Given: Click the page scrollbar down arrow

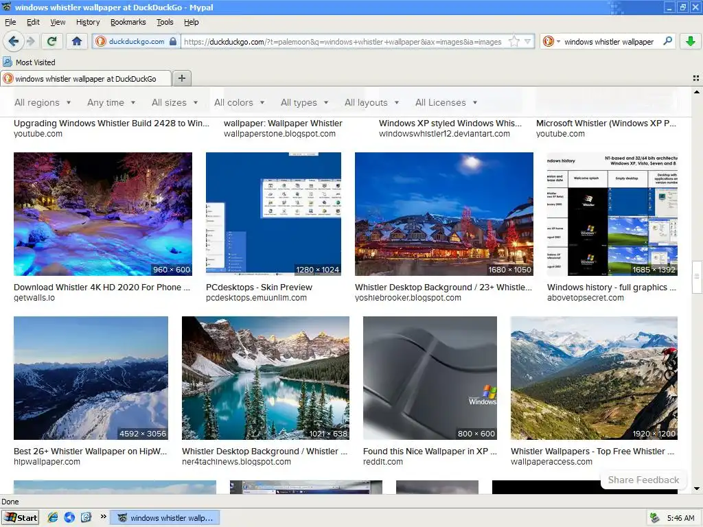Looking at the screenshot, I should [697, 489].
